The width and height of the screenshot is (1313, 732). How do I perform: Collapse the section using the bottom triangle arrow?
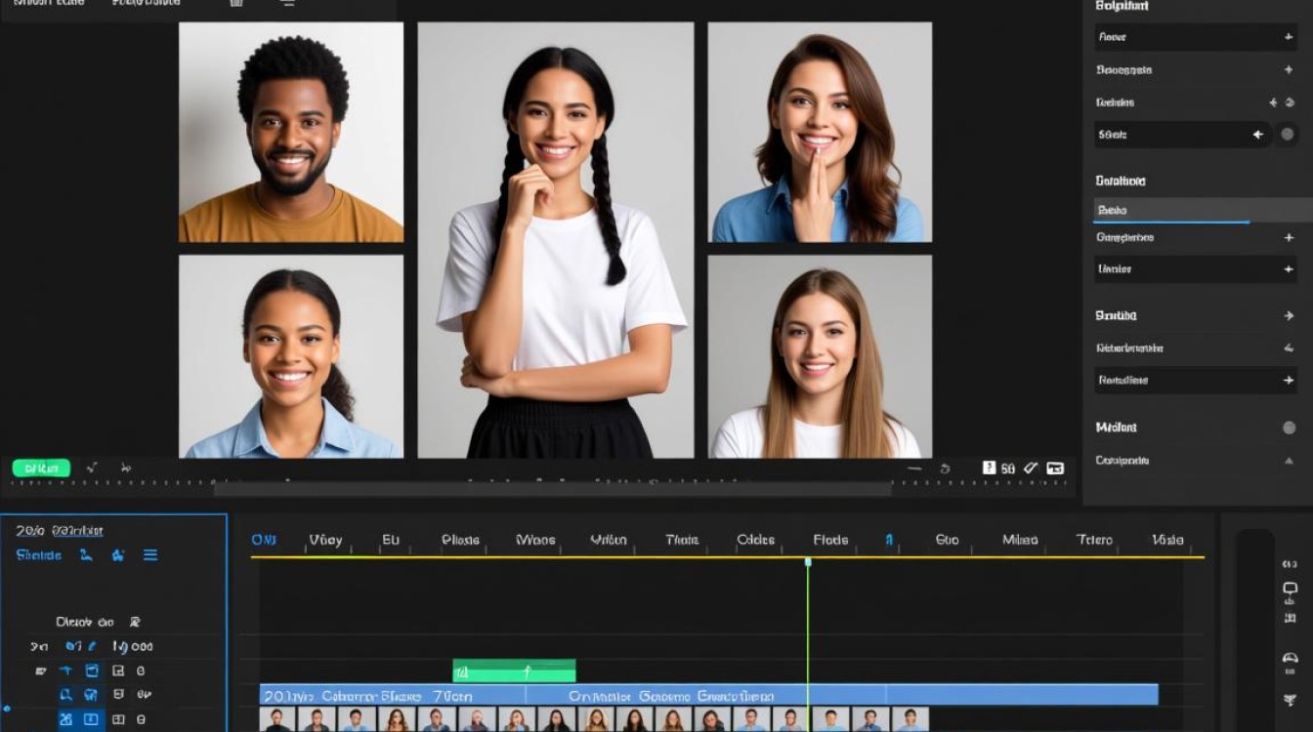[1289, 460]
